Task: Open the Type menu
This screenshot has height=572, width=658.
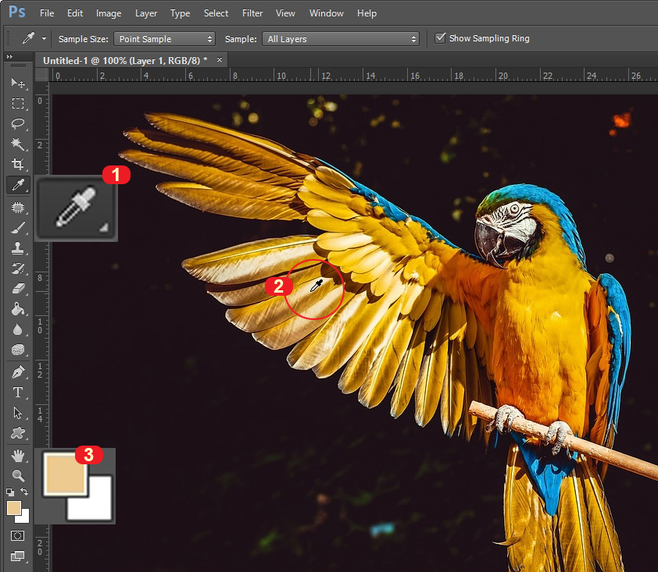Action: click(x=180, y=13)
